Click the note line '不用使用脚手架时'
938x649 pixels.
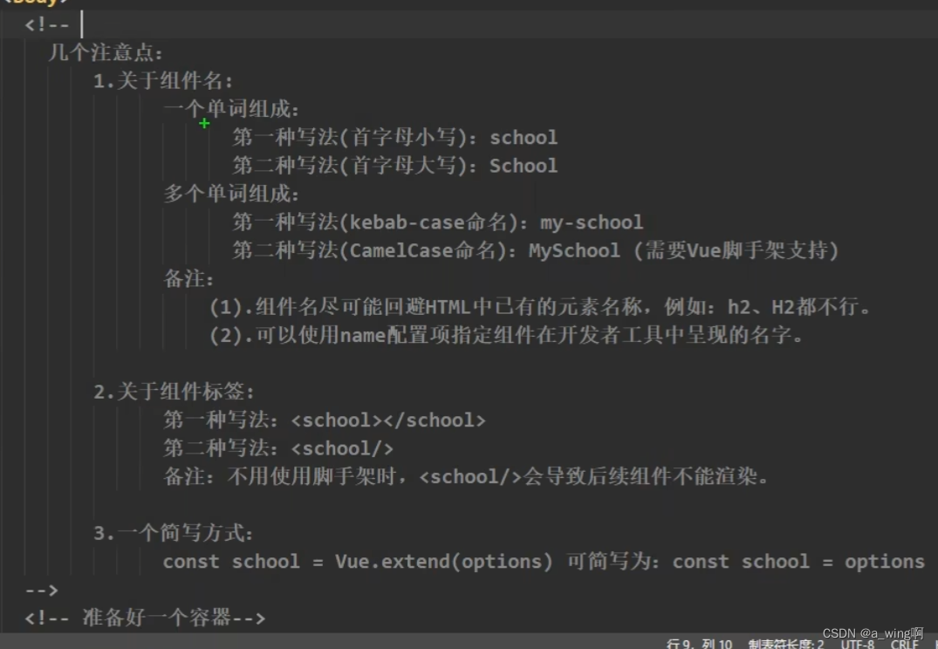465,477
